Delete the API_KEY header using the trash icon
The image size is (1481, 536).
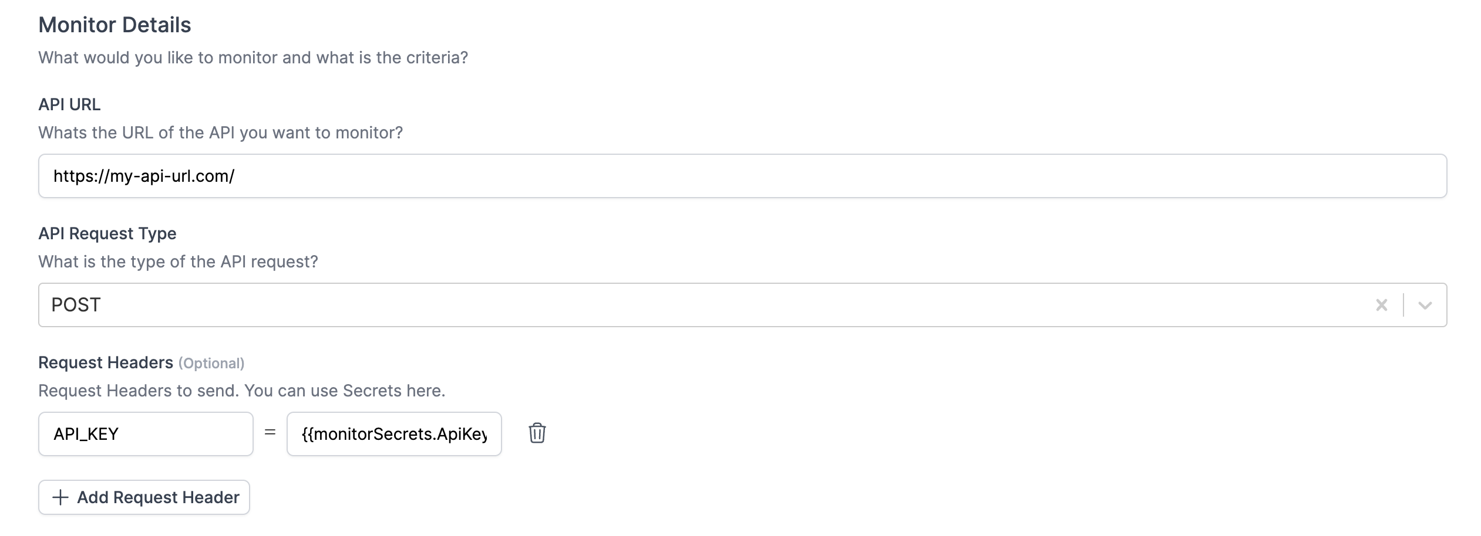(536, 434)
